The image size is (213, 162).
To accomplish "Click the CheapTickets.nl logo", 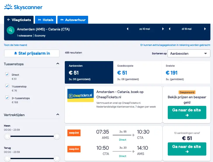I will pos(81,95).
